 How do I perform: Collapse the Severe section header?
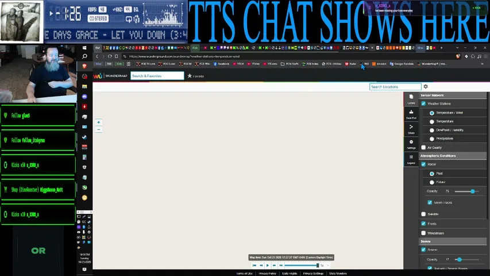(x=453, y=241)
